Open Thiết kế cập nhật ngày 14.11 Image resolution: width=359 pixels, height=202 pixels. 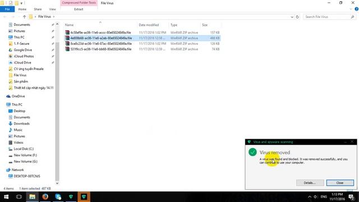[x=34, y=88]
